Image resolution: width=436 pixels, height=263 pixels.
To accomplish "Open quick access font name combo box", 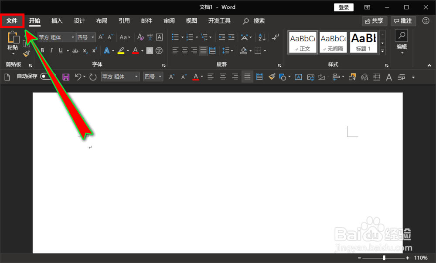I will 120,77.
